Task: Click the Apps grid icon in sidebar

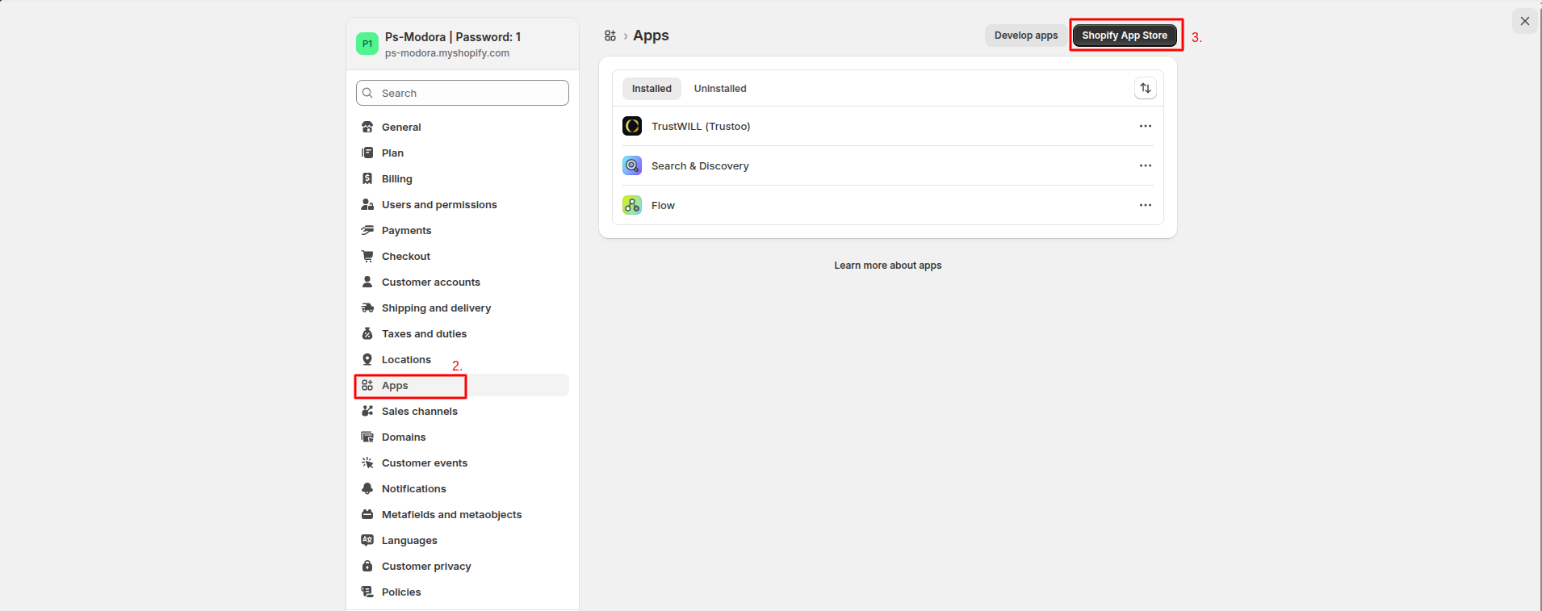Action: [x=367, y=385]
